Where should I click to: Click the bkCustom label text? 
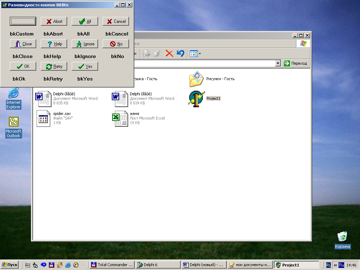(22, 34)
